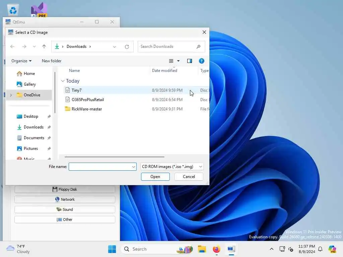Open the weather widget 74°F Cloudy
The width and height of the screenshot is (343, 257).
18,249
